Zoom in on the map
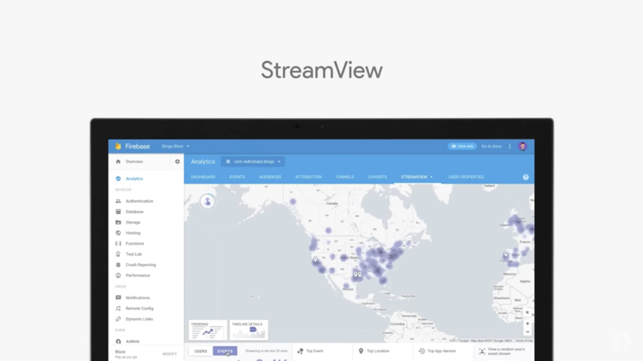 pos(528,323)
